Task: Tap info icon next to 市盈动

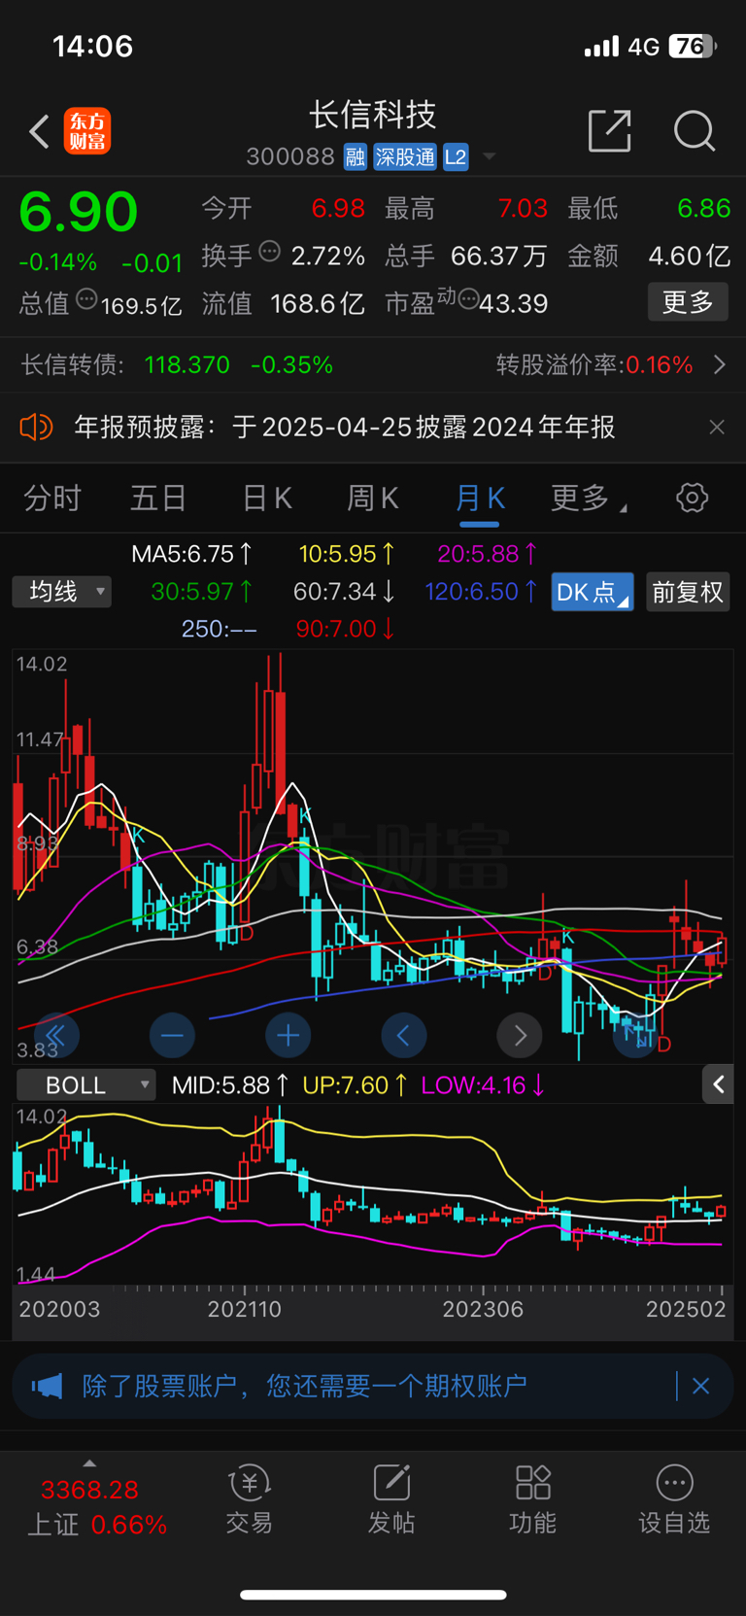Action: coord(468,300)
